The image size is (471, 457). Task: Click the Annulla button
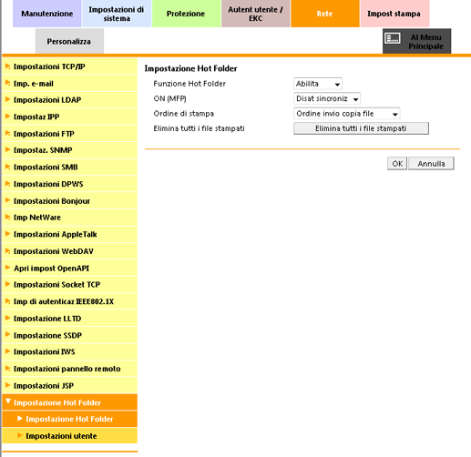(x=431, y=164)
